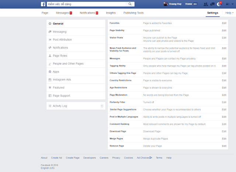Open the globe notifications icon

tap(219, 4)
